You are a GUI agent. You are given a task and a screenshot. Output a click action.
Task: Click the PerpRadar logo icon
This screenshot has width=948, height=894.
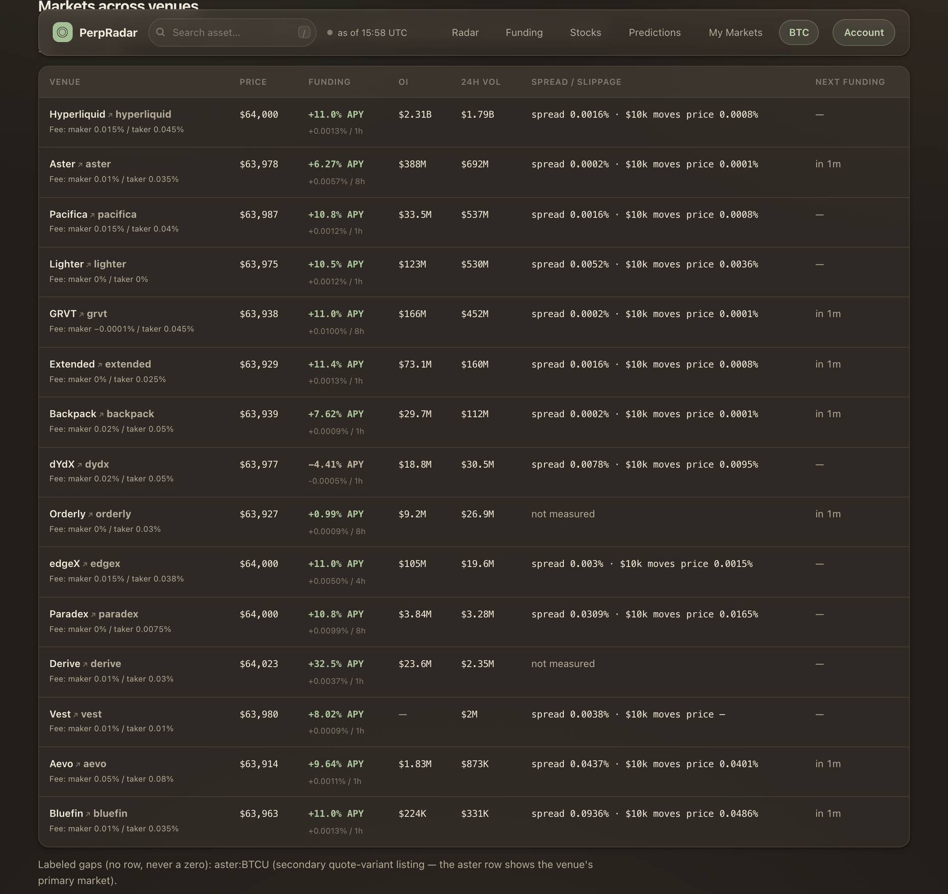(62, 32)
